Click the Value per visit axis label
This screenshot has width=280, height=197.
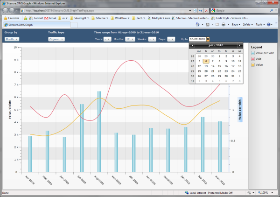(x=240, y=110)
